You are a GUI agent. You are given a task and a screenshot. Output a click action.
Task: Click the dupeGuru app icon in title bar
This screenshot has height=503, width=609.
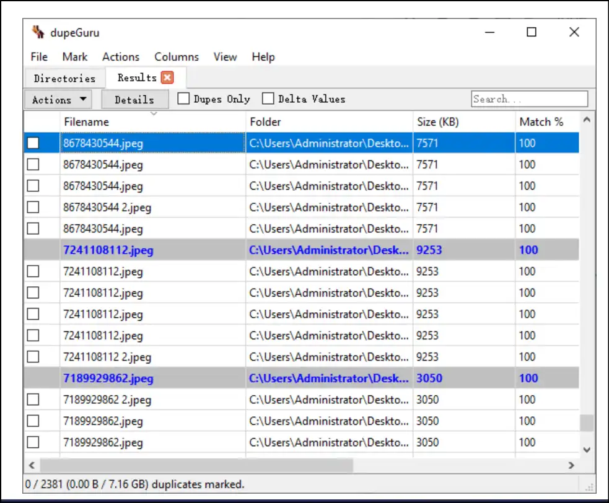[38, 32]
